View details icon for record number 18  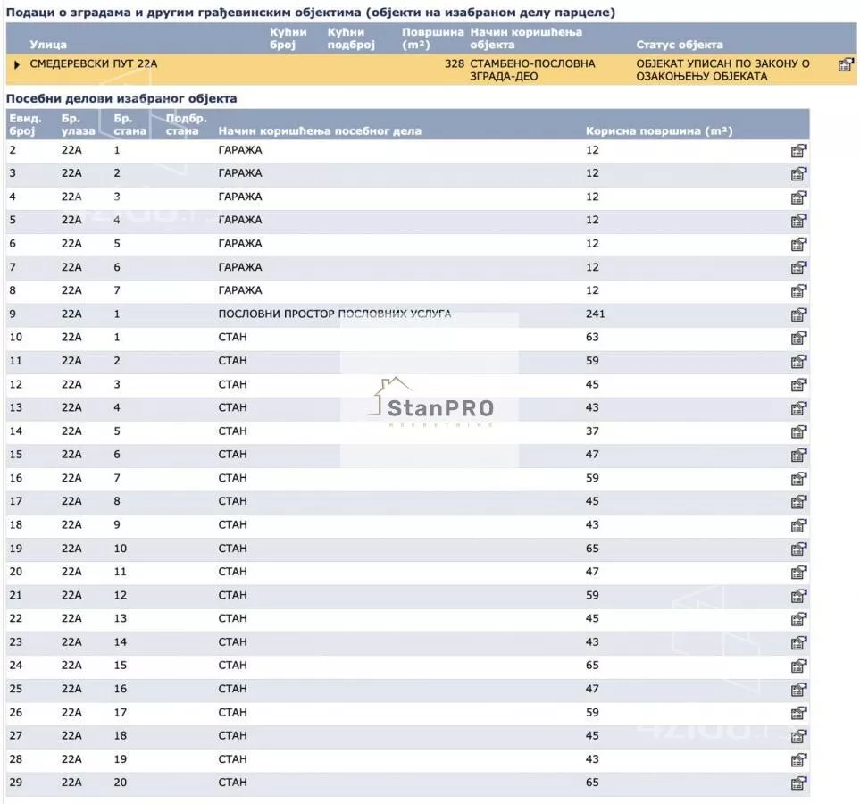click(798, 525)
